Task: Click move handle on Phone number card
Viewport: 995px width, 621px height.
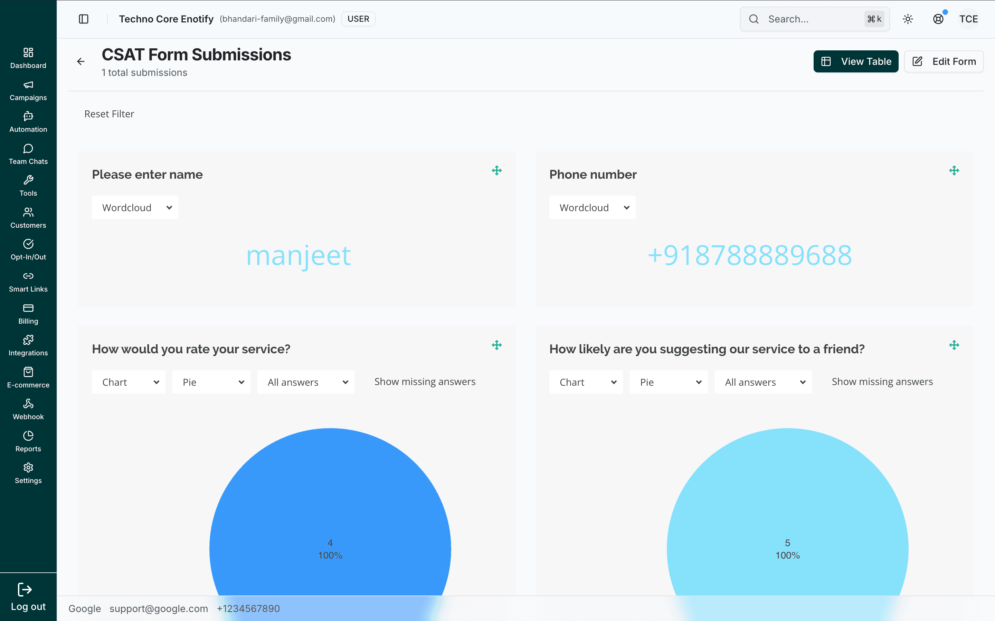Action: pos(954,170)
